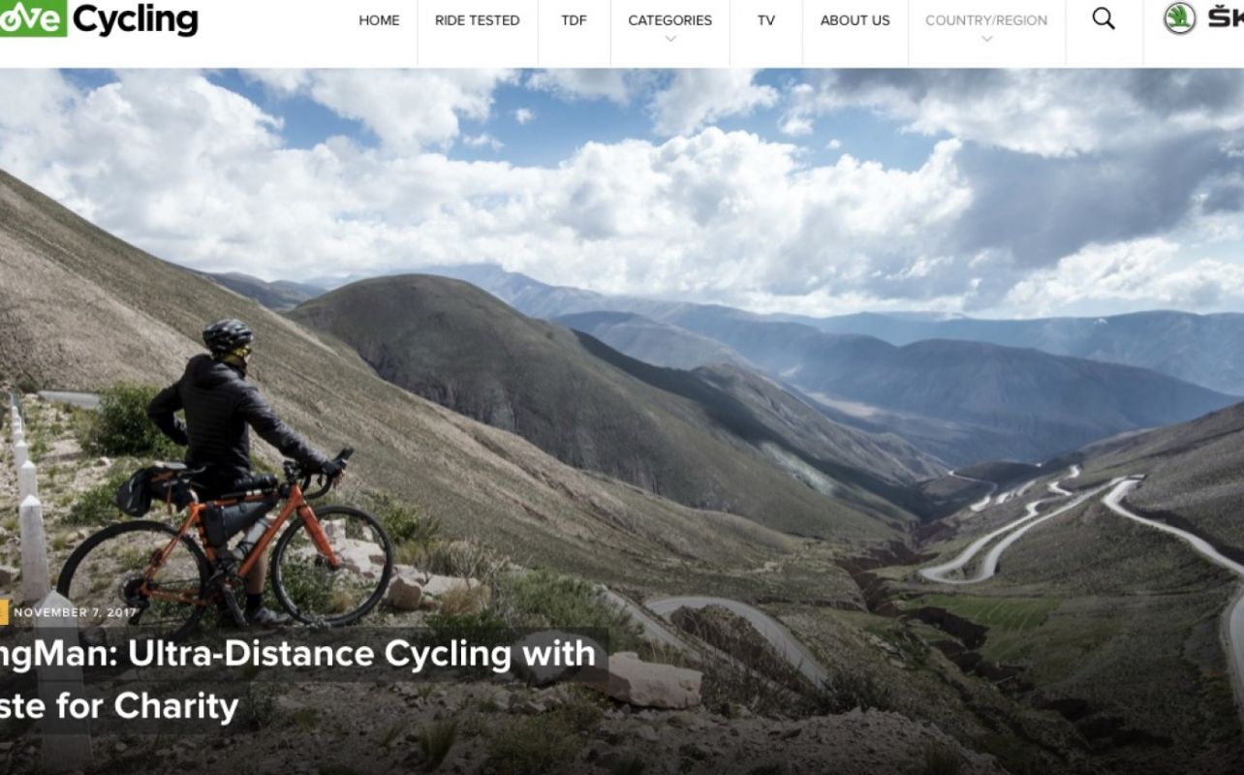Click the November 7, 2017 article date
The width and height of the screenshot is (1244, 775).
click(76, 612)
